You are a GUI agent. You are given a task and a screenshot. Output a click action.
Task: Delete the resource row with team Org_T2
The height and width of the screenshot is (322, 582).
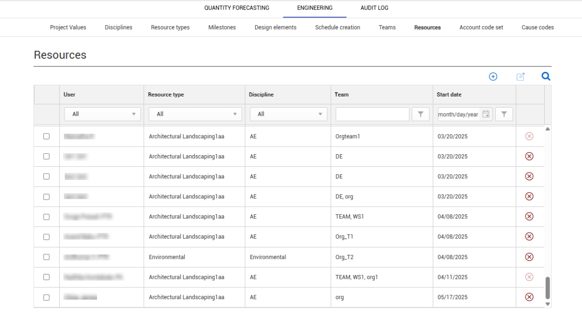[529, 257]
